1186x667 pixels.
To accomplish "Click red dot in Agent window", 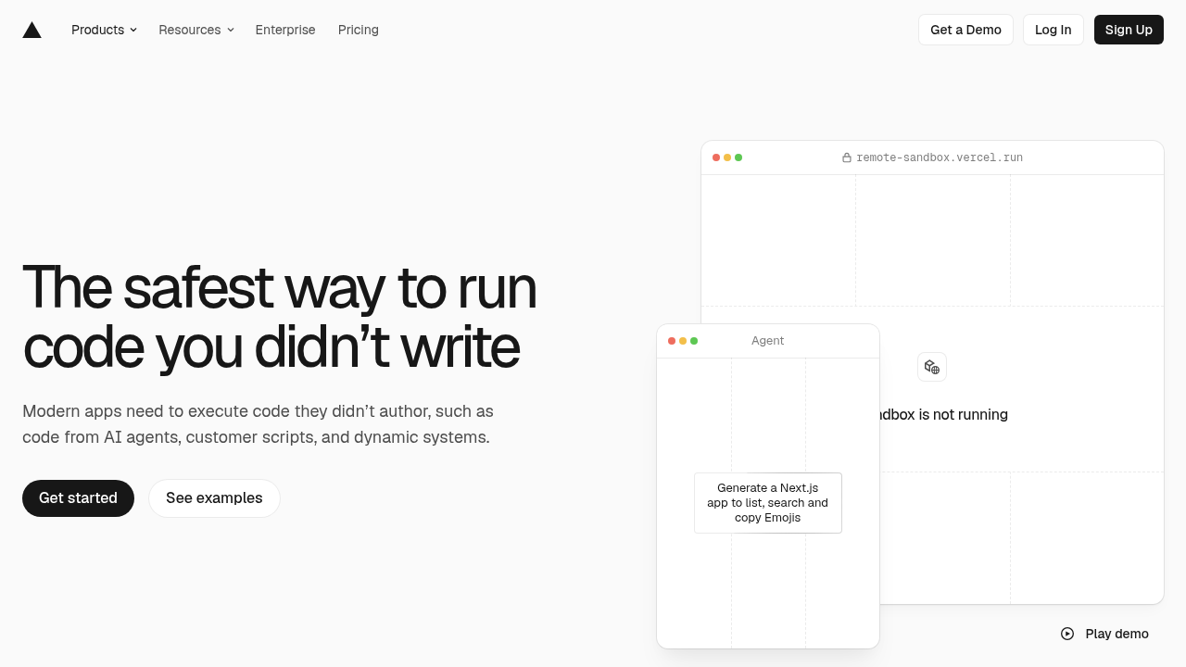I will (x=672, y=341).
